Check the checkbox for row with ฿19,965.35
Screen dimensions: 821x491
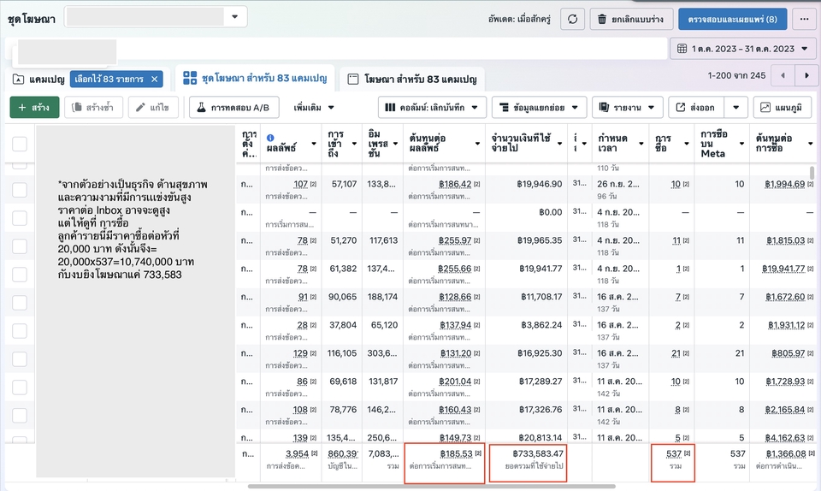coord(20,246)
